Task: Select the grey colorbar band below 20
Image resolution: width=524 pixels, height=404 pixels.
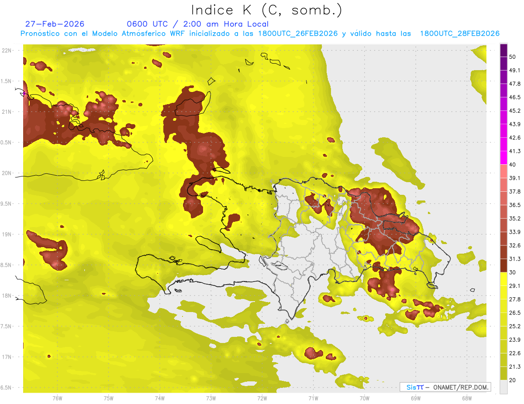Action: click(x=503, y=387)
